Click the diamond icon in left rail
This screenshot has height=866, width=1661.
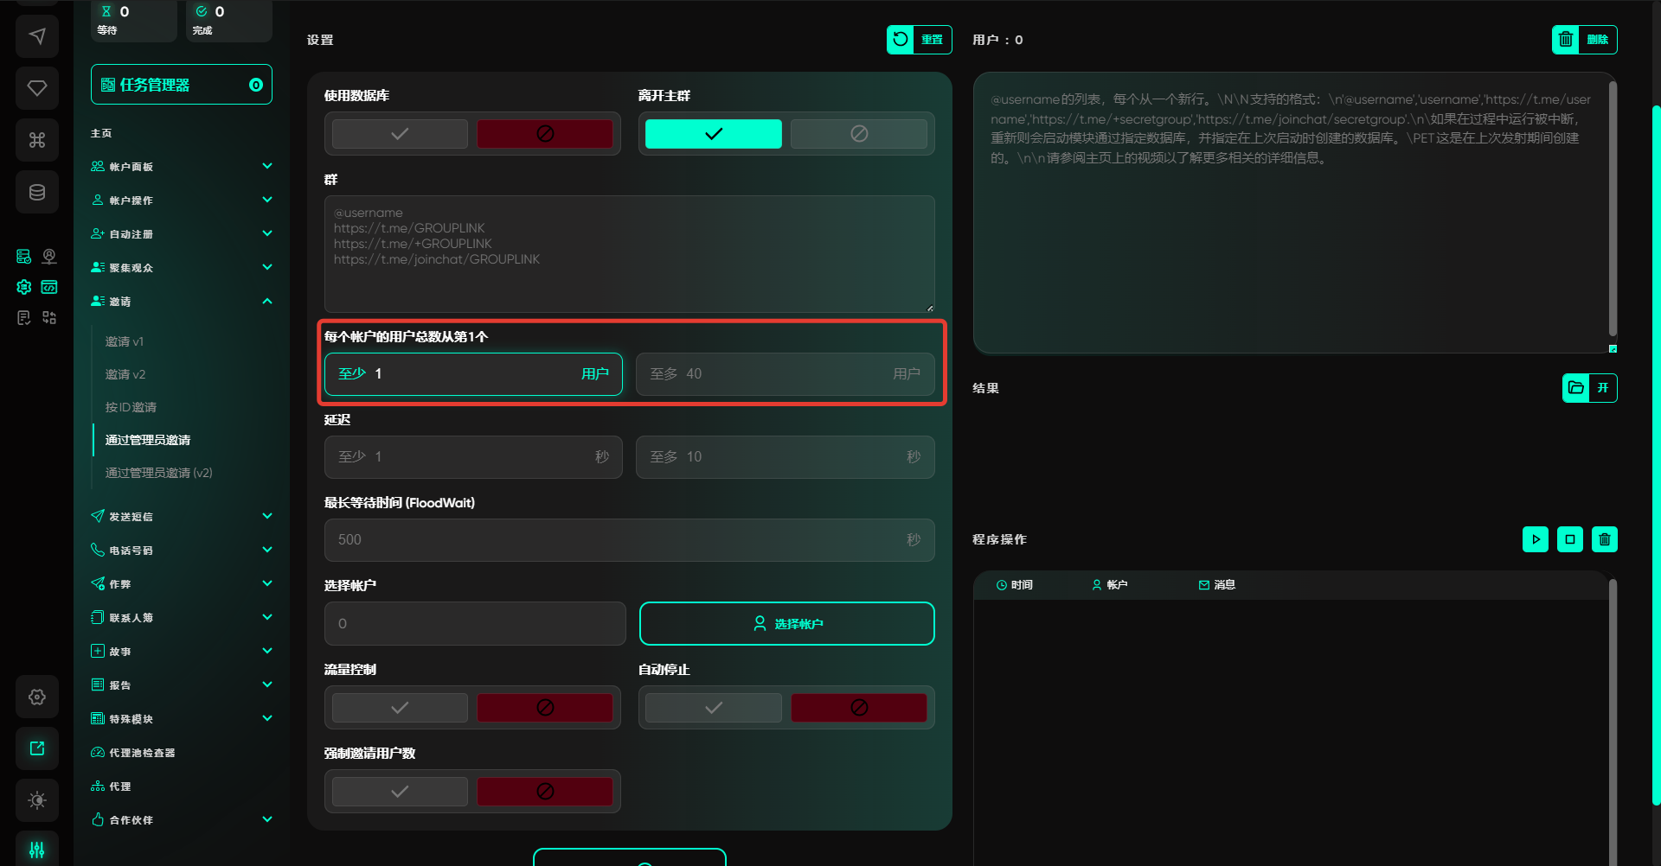pyautogui.click(x=36, y=88)
